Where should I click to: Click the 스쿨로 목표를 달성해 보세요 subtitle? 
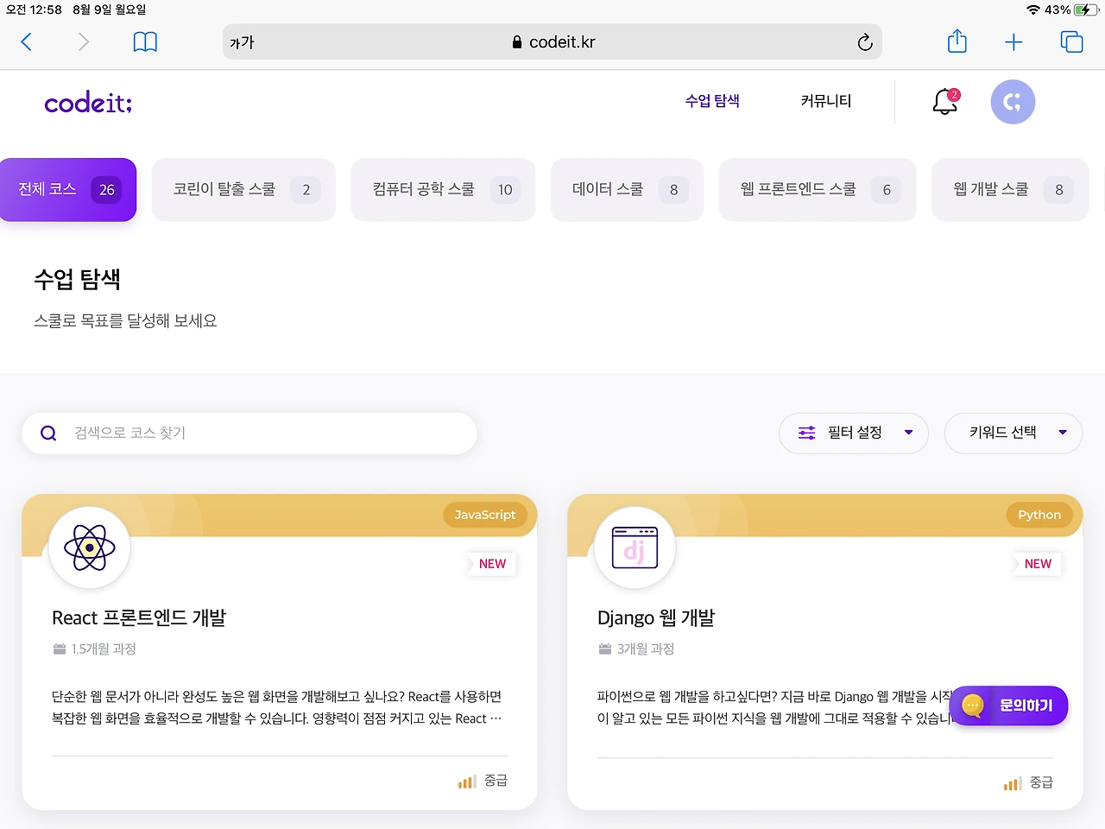[125, 320]
